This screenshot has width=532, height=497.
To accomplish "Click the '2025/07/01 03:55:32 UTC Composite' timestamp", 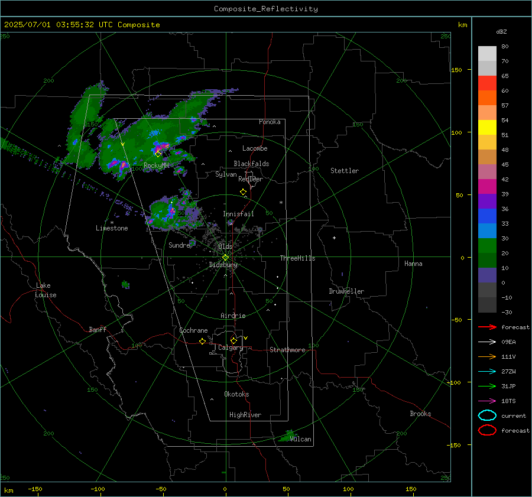I will (x=82, y=25).
